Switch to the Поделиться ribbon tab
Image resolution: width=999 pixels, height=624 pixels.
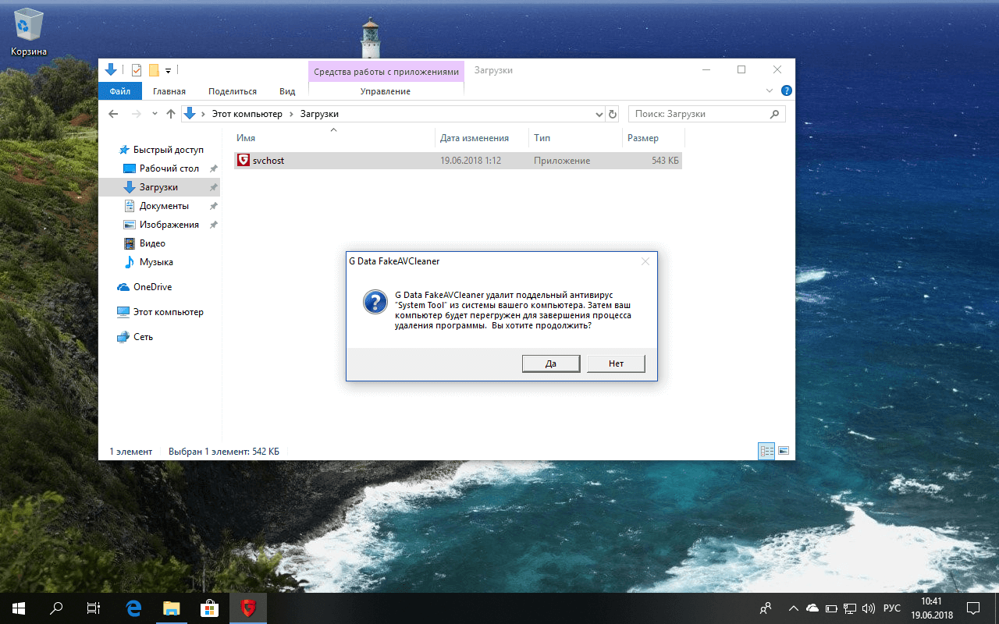click(x=233, y=91)
